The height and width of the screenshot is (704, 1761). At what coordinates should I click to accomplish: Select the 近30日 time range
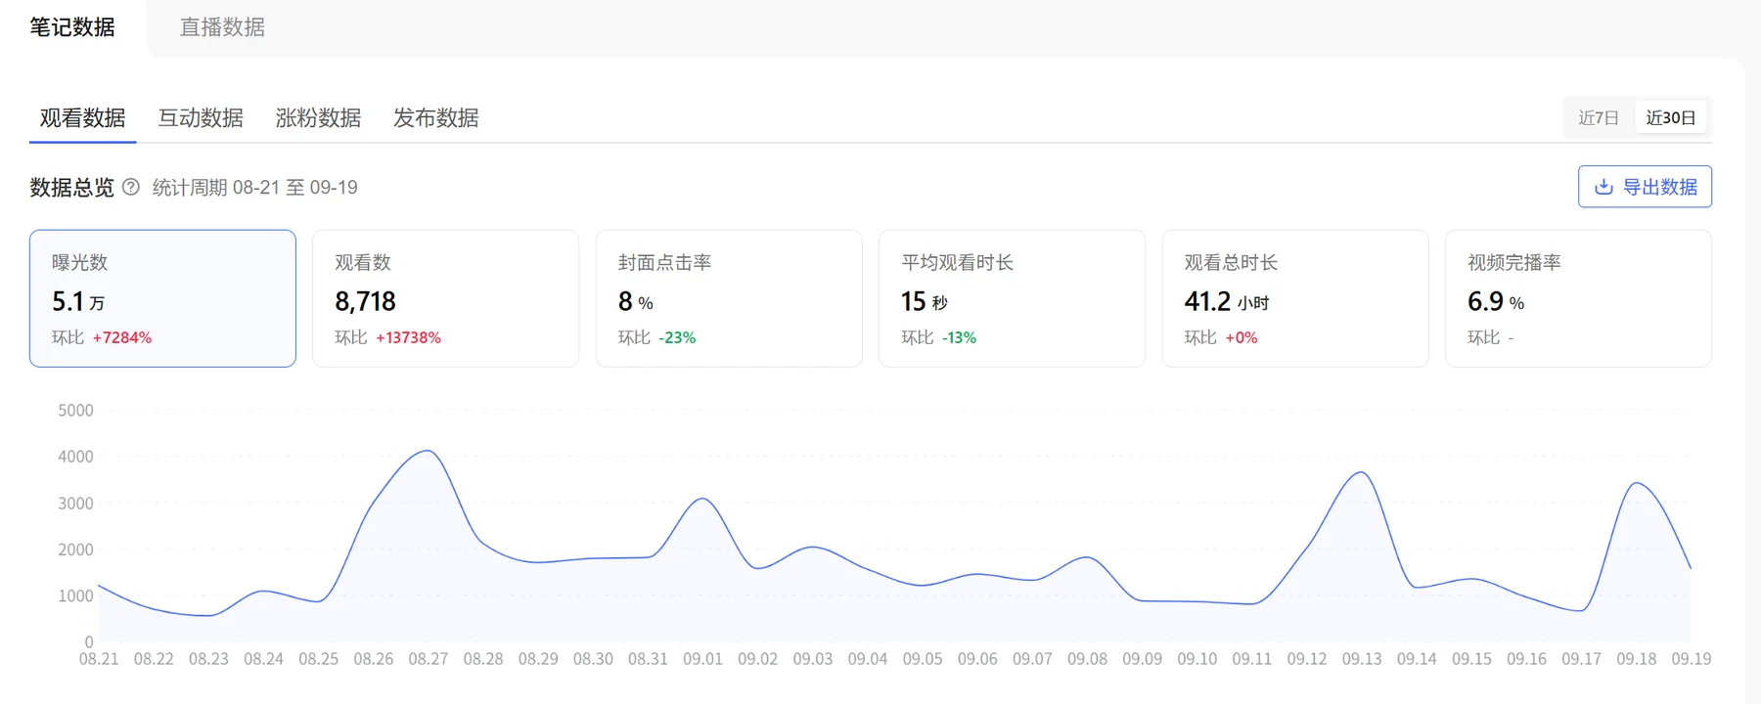1670,117
